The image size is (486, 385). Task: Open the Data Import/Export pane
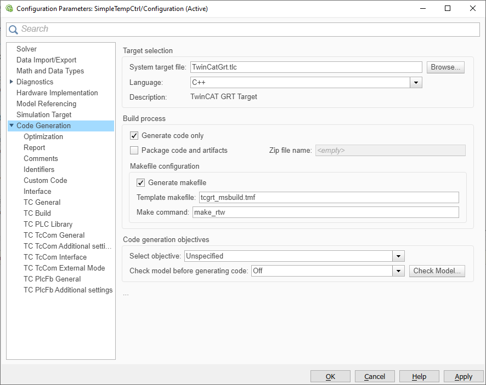pos(46,60)
